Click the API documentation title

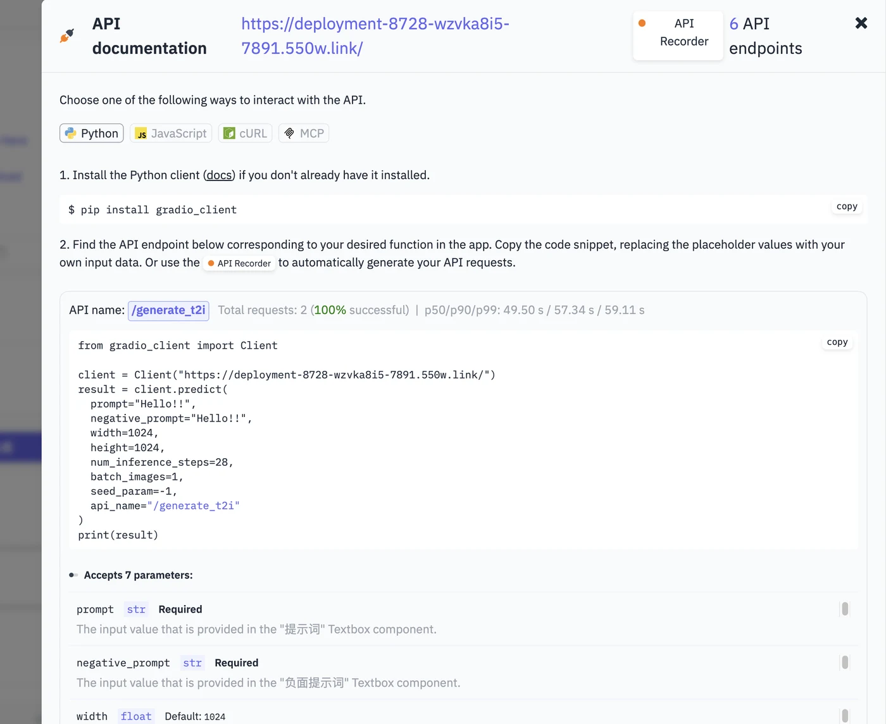pyautogui.click(x=149, y=36)
